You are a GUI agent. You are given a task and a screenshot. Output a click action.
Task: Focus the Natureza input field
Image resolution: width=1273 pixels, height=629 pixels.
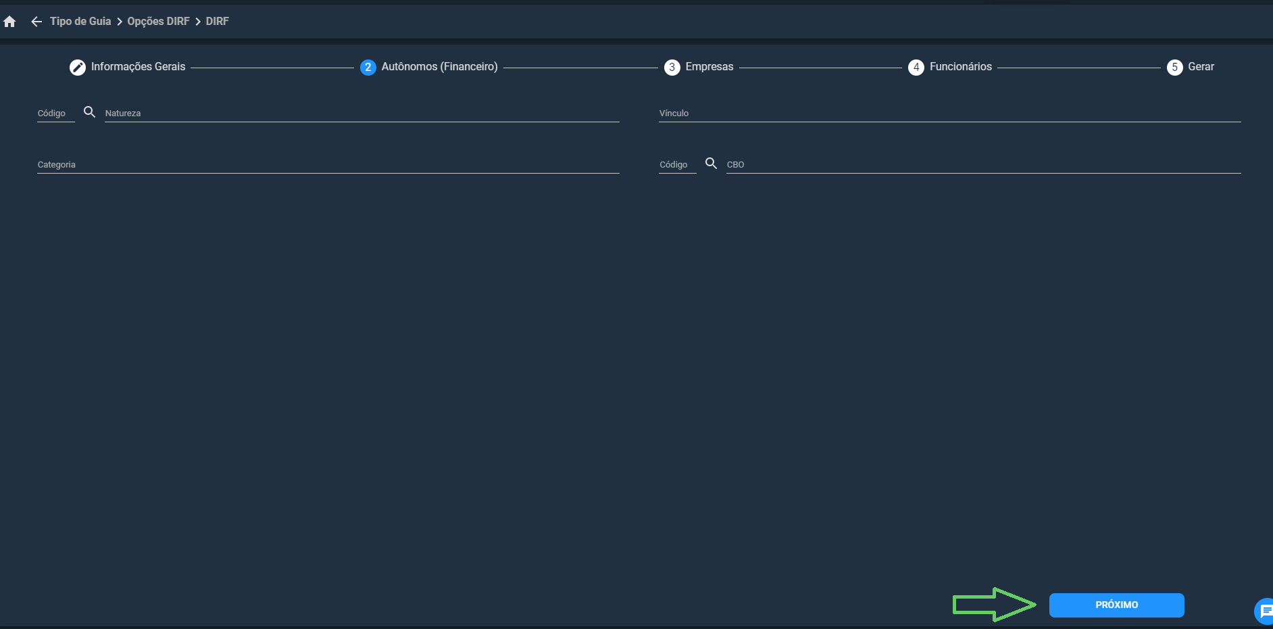tap(361, 113)
